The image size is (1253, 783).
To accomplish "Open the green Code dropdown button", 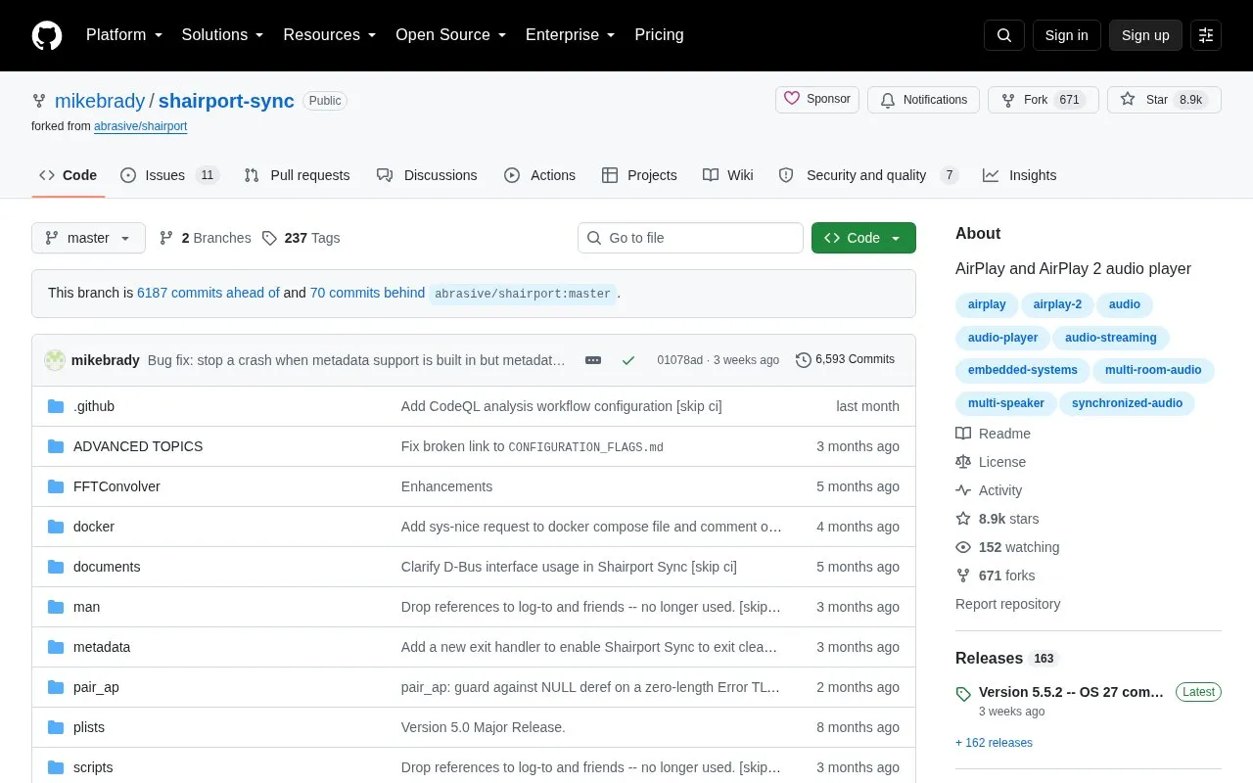I will click(863, 238).
